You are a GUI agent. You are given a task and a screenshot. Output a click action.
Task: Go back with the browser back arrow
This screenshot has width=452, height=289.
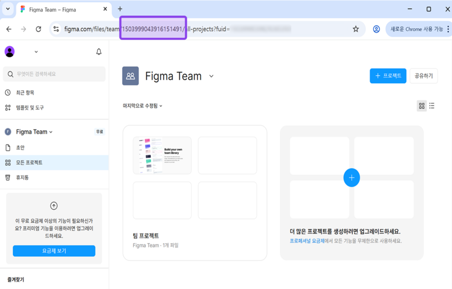[x=9, y=29]
